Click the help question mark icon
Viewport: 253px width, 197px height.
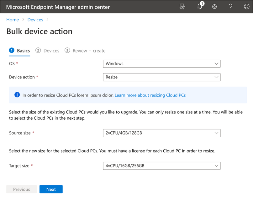pyautogui.click(x=230, y=7)
